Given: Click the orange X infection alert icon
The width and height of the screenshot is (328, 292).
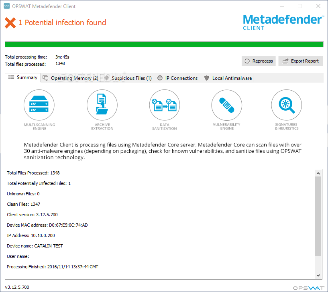Looking at the screenshot, I should (x=10, y=23).
